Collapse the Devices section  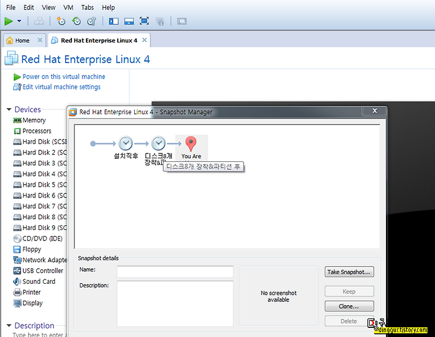[9, 109]
